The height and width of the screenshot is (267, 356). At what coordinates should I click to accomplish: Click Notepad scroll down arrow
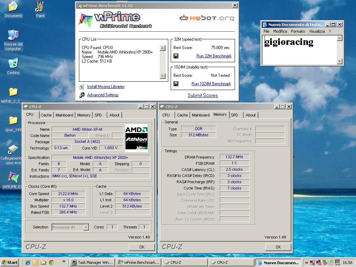tap(339, 61)
